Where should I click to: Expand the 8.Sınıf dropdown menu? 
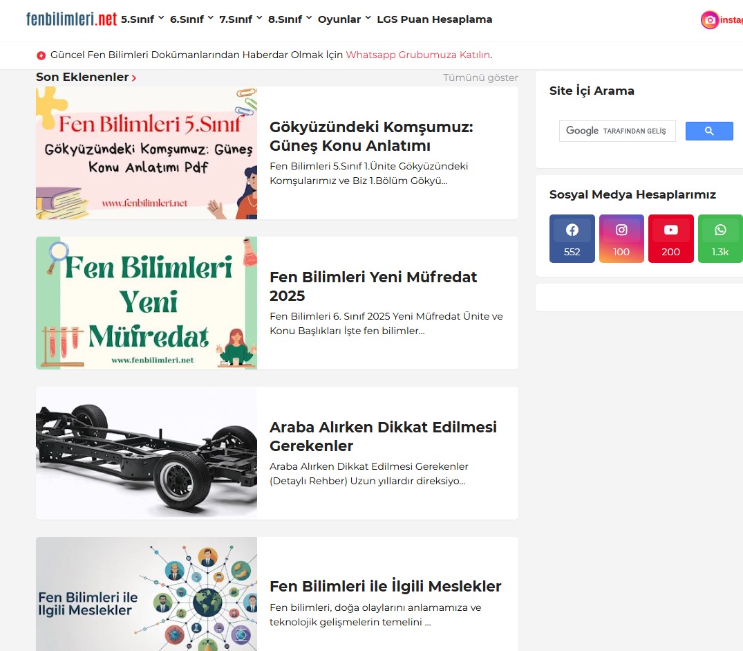click(x=290, y=19)
